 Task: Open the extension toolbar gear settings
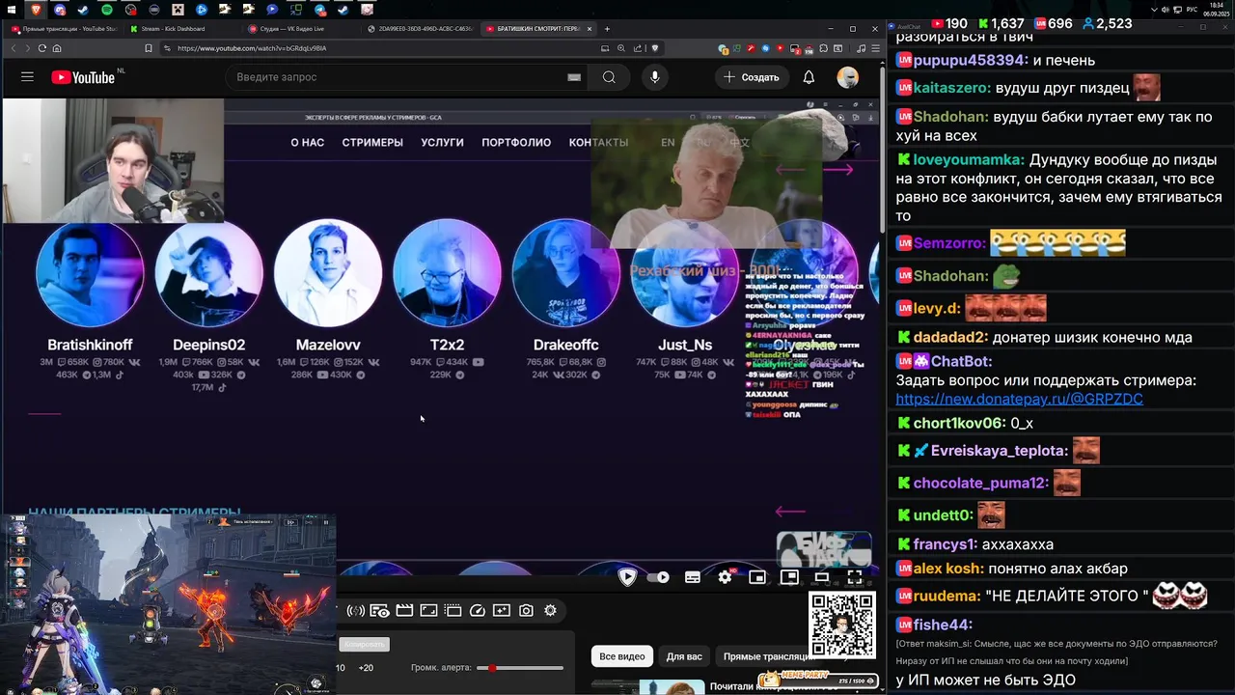click(550, 611)
